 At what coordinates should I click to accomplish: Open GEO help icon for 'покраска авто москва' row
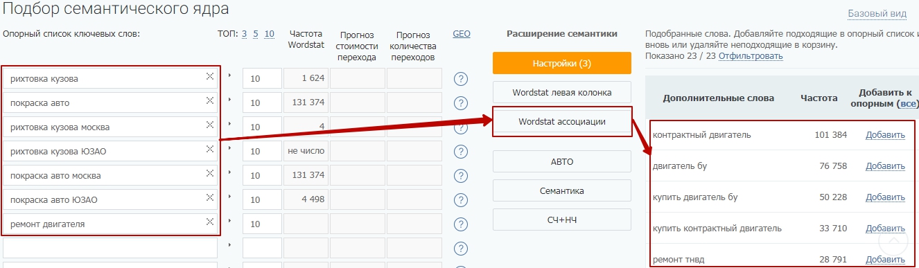click(461, 176)
